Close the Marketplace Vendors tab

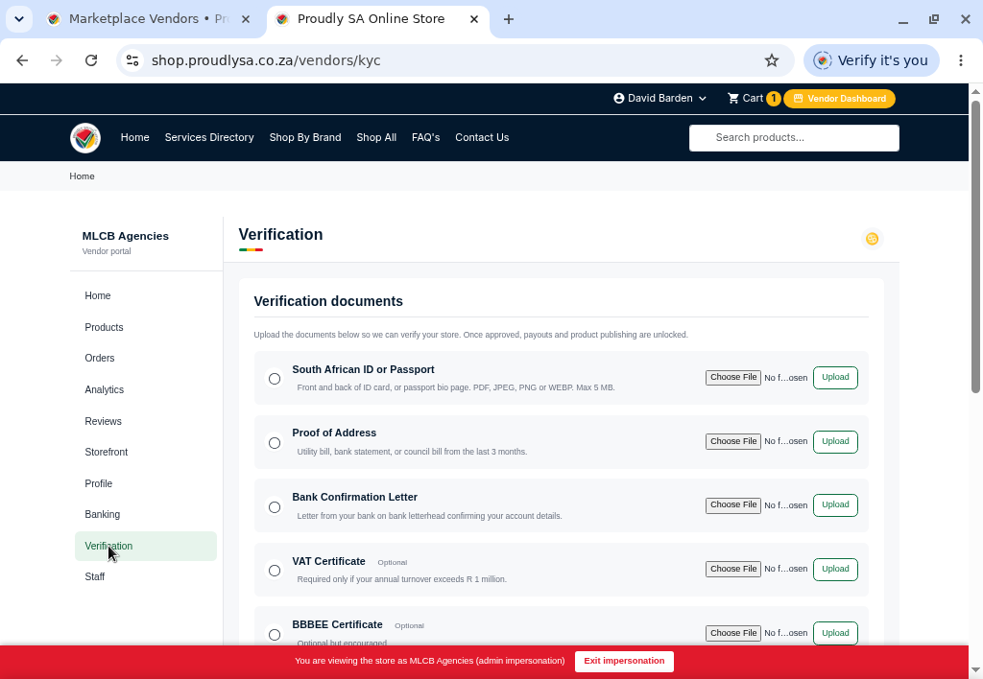[x=246, y=19]
